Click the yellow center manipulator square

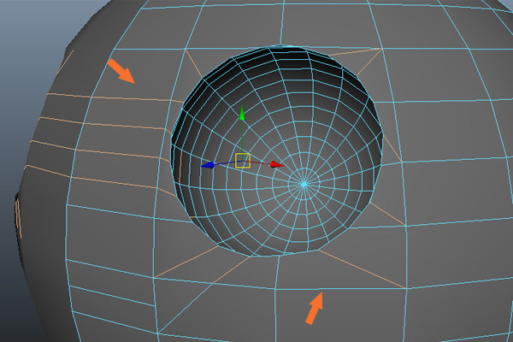pos(243,161)
